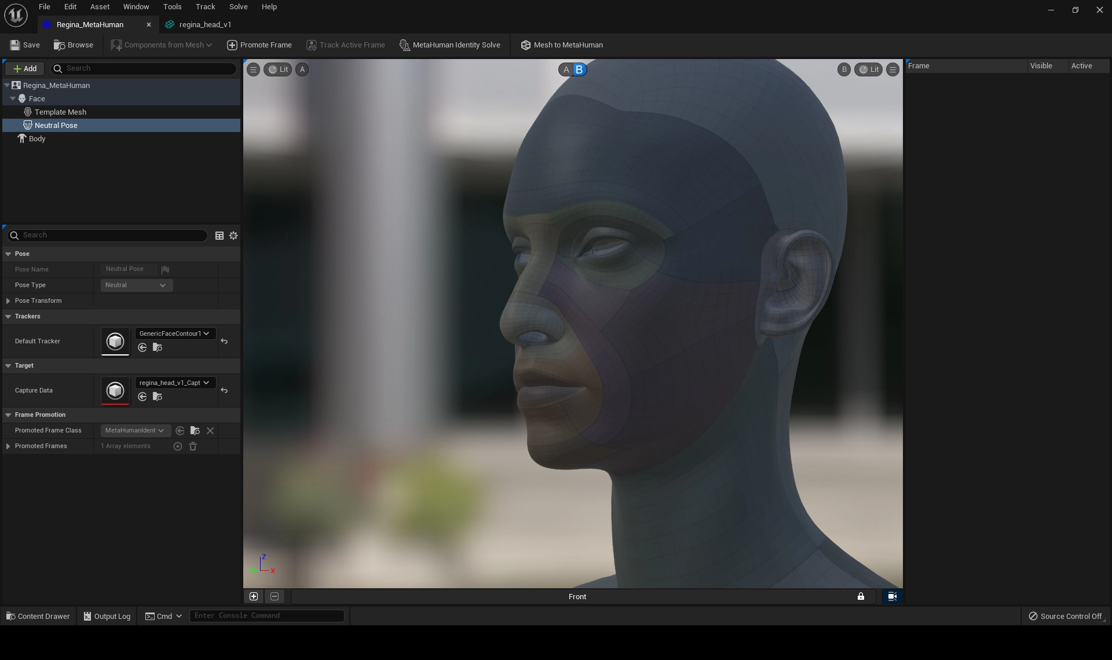Click the Save button
Image resolution: width=1112 pixels, height=660 pixels.
coord(25,45)
